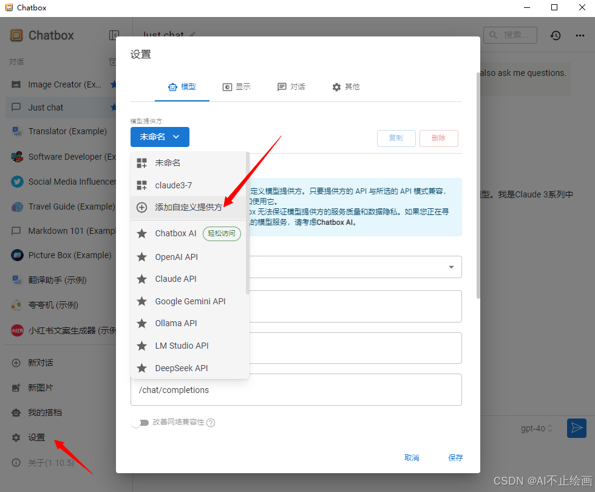Viewport: 595px width, 492px height.
Task: Click the settings dialog scrollbar
Action: point(478,185)
